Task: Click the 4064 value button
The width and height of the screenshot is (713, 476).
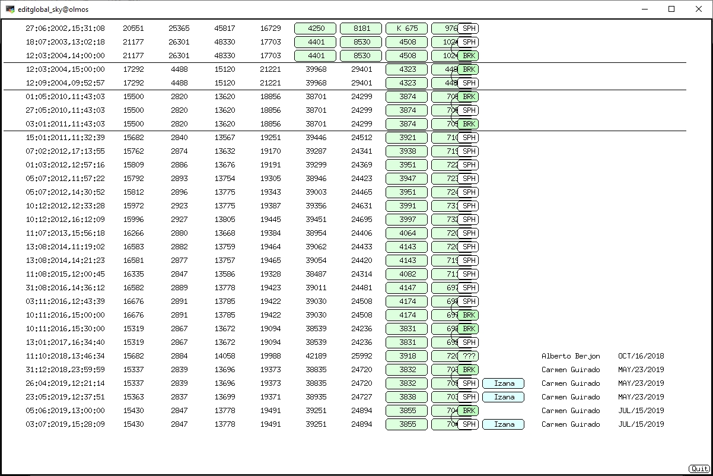Action: (406, 233)
